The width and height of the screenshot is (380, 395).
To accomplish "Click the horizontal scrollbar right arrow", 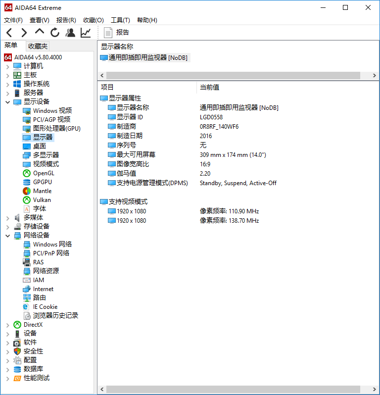I will (x=375, y=76).
